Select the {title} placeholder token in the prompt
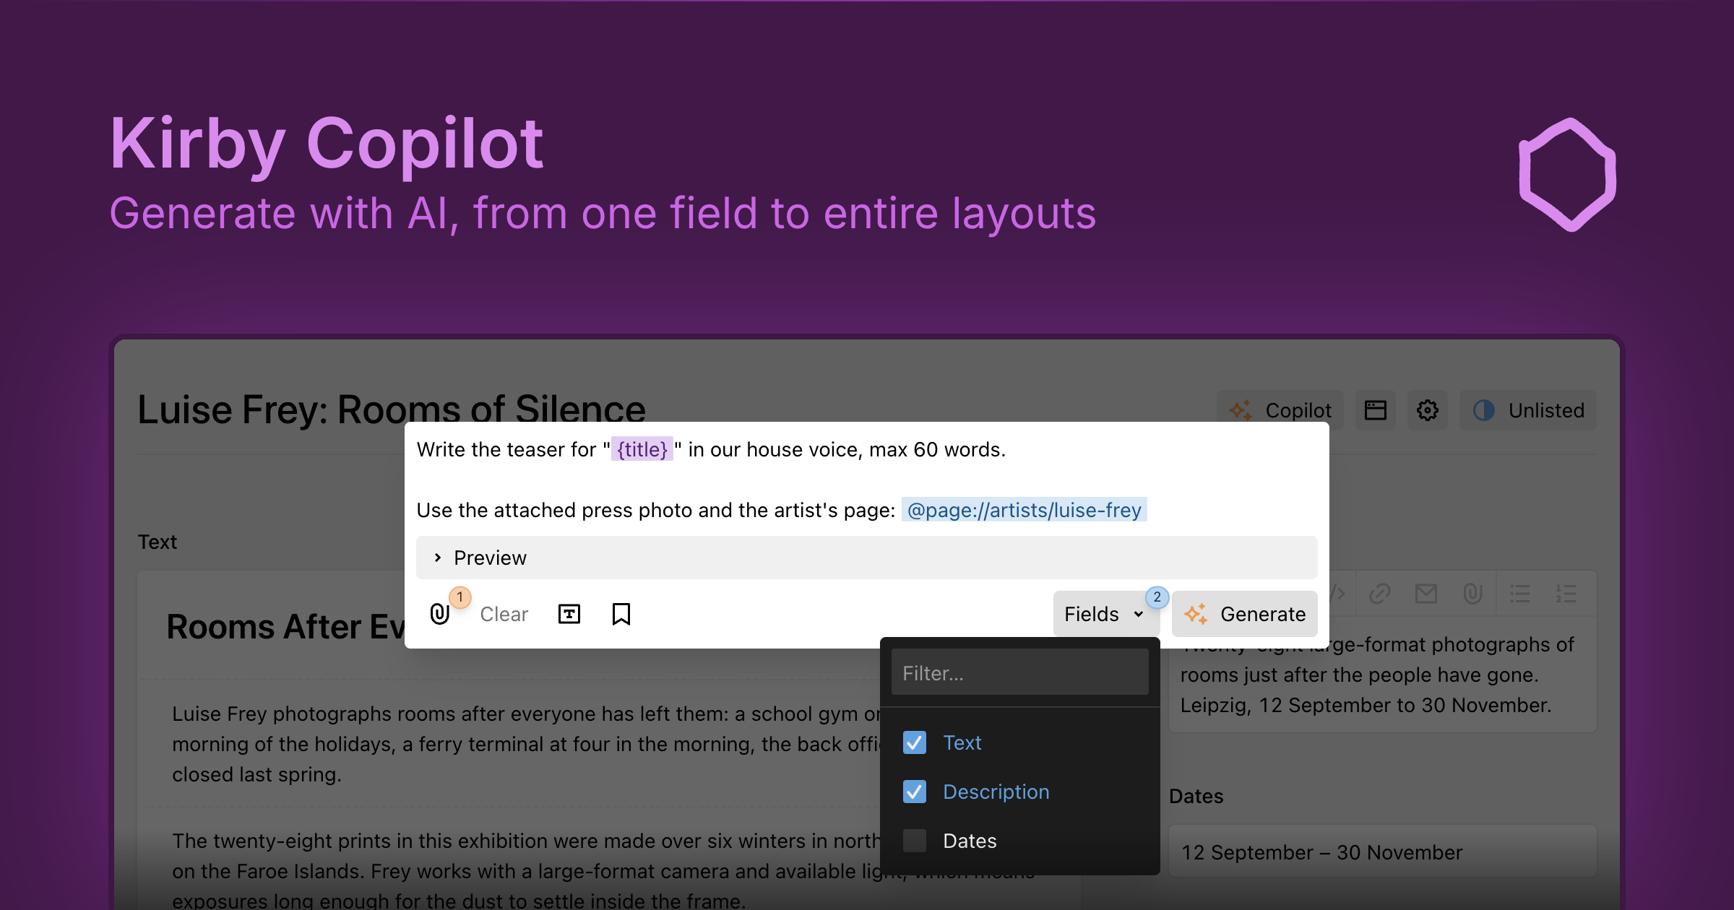Screen dimensions: 1734x910 (x=642, y=449)
